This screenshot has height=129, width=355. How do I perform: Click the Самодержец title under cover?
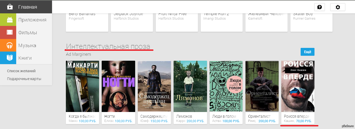(154, 116)
